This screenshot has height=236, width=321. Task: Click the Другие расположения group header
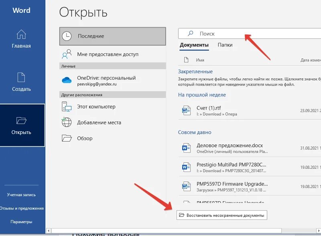tap(113, 95)
